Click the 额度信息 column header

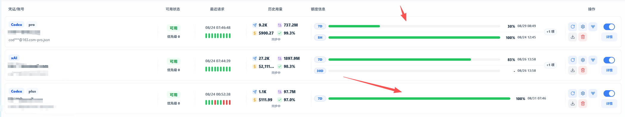[318, 9]
